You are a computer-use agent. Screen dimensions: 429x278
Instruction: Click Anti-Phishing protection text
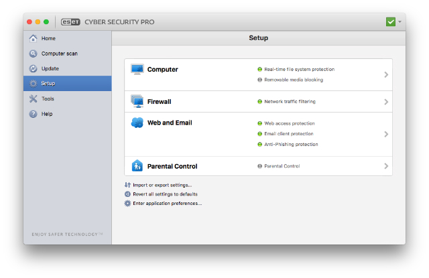291,144
